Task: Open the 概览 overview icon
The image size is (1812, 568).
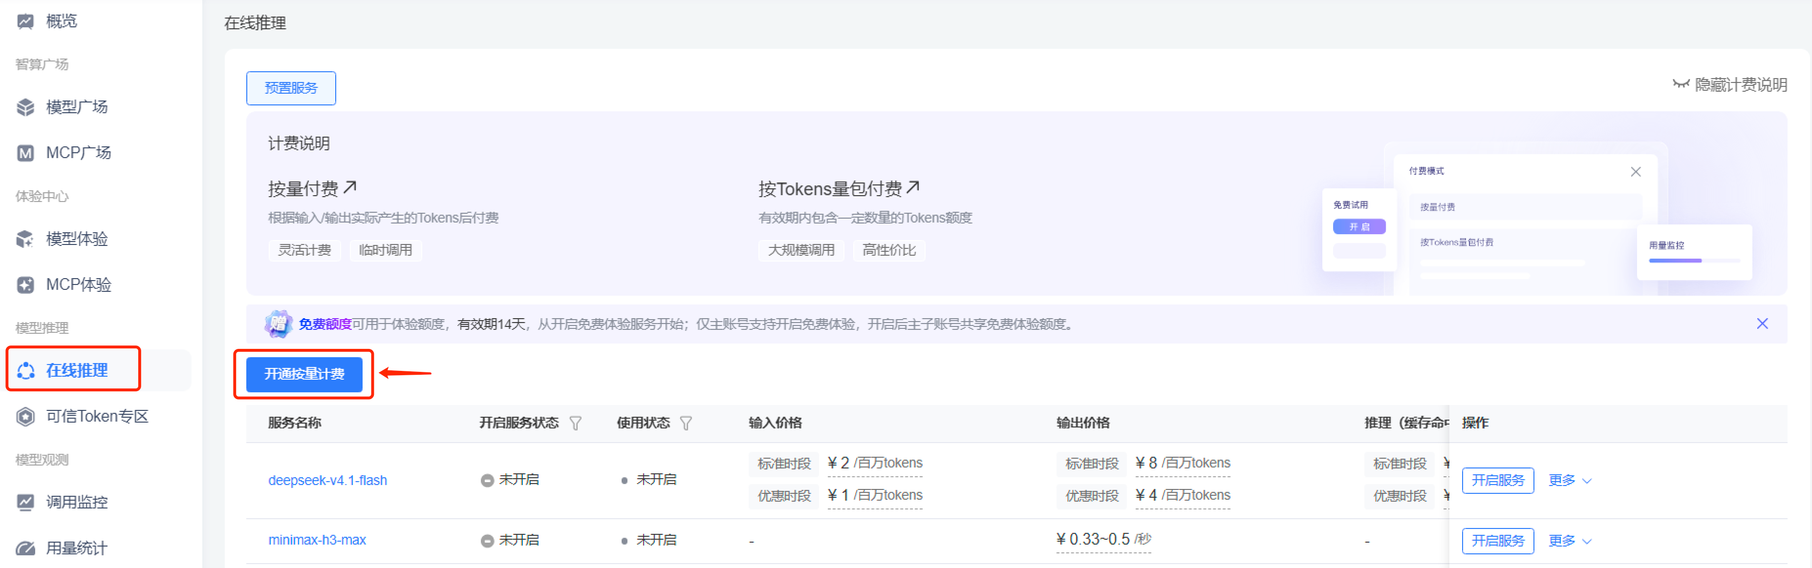Action: pyautogui.click(x=25, y=21)
